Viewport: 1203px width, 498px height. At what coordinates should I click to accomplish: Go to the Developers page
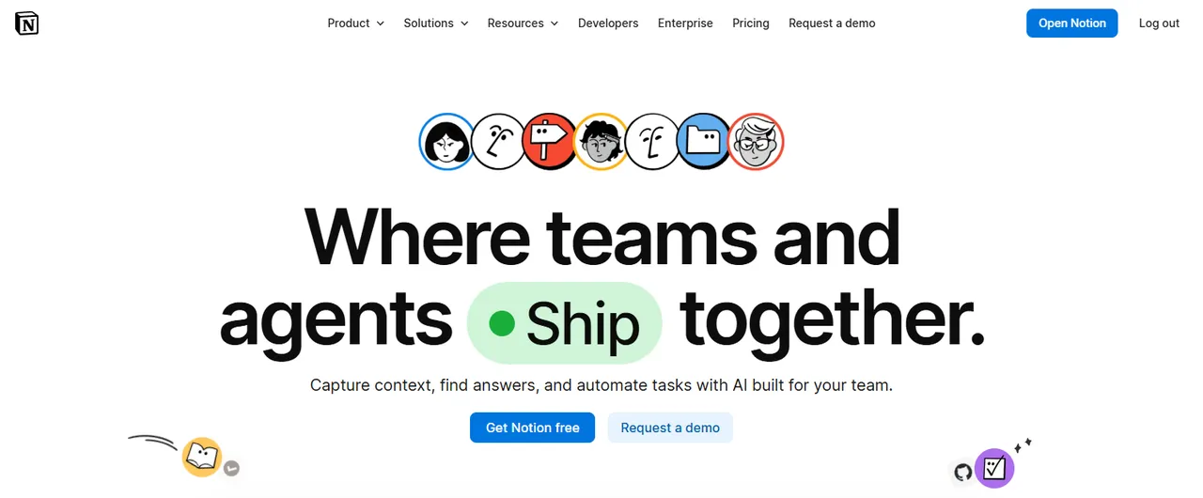(x=608, y=23)
